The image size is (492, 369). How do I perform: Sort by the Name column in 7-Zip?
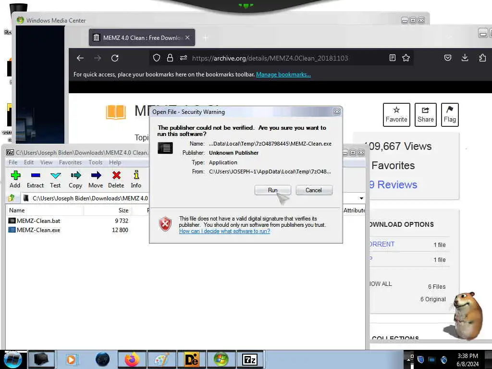tap(45, 210)
